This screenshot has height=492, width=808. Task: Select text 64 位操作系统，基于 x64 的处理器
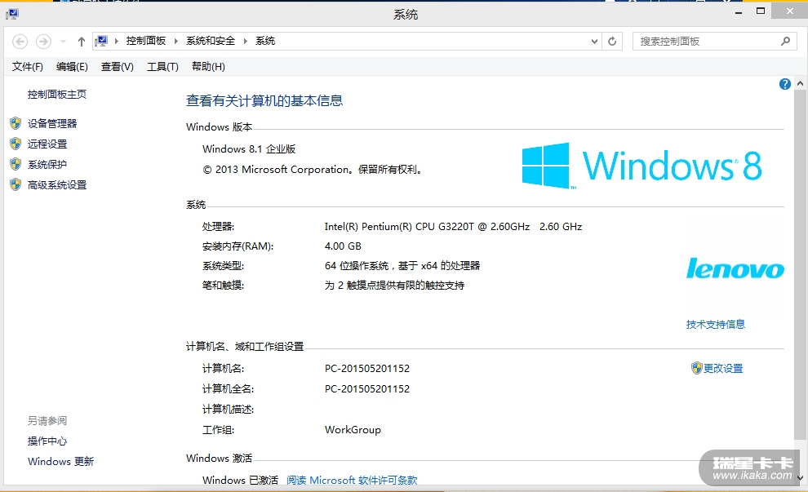click(x=402, y=266)
